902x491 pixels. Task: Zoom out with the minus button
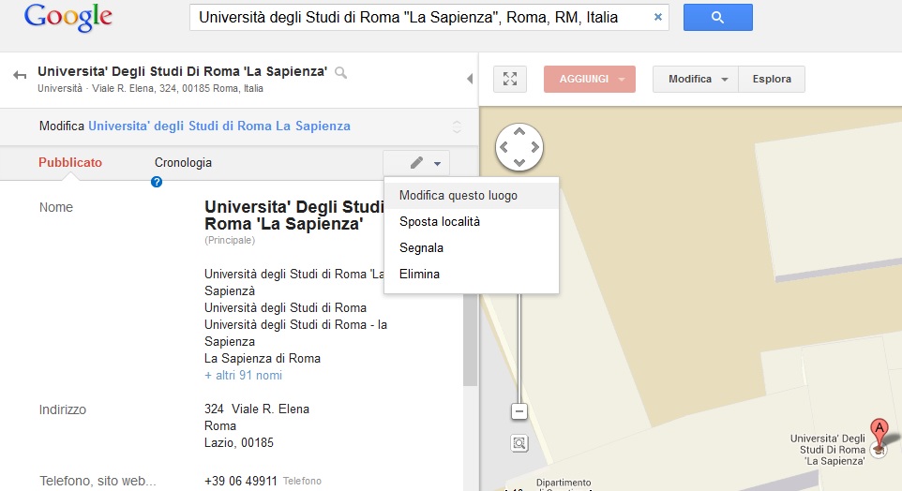519,411
